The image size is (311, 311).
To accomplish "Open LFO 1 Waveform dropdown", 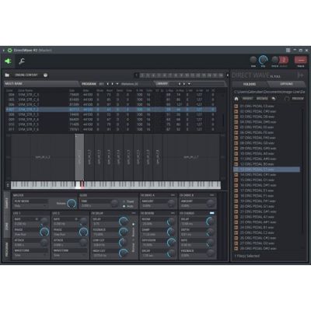I will coord(30,255).
